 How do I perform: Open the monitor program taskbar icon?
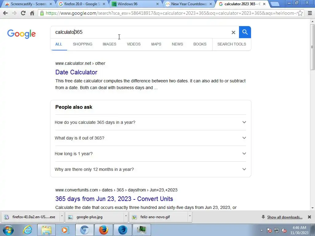coord(142,230)
